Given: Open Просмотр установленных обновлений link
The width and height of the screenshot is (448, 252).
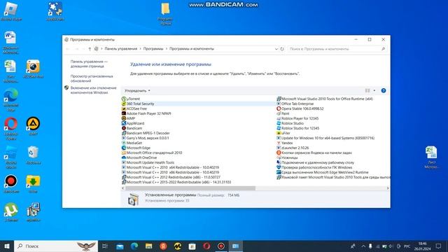Looking at the screenshot, I should 92,78.
